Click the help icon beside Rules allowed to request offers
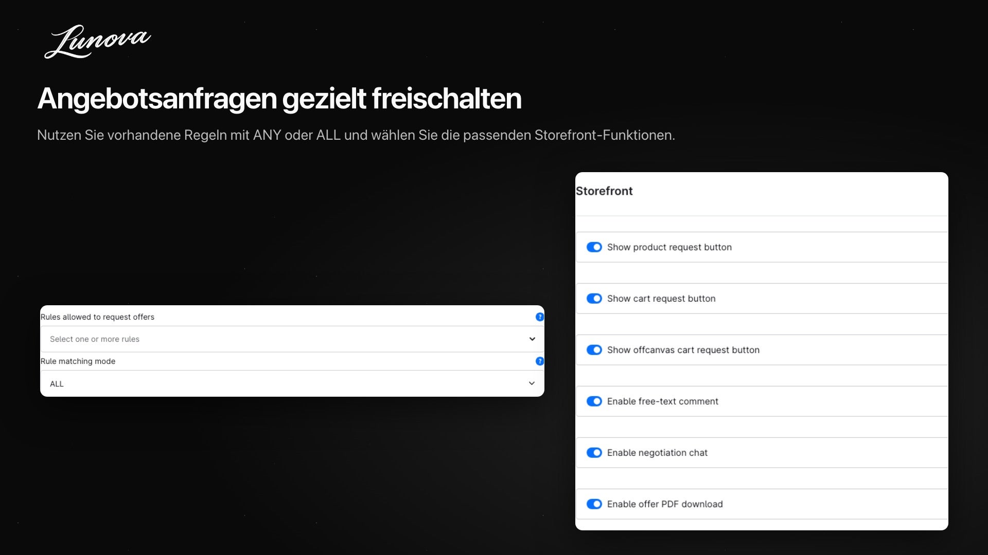 (x=540, y=317)
